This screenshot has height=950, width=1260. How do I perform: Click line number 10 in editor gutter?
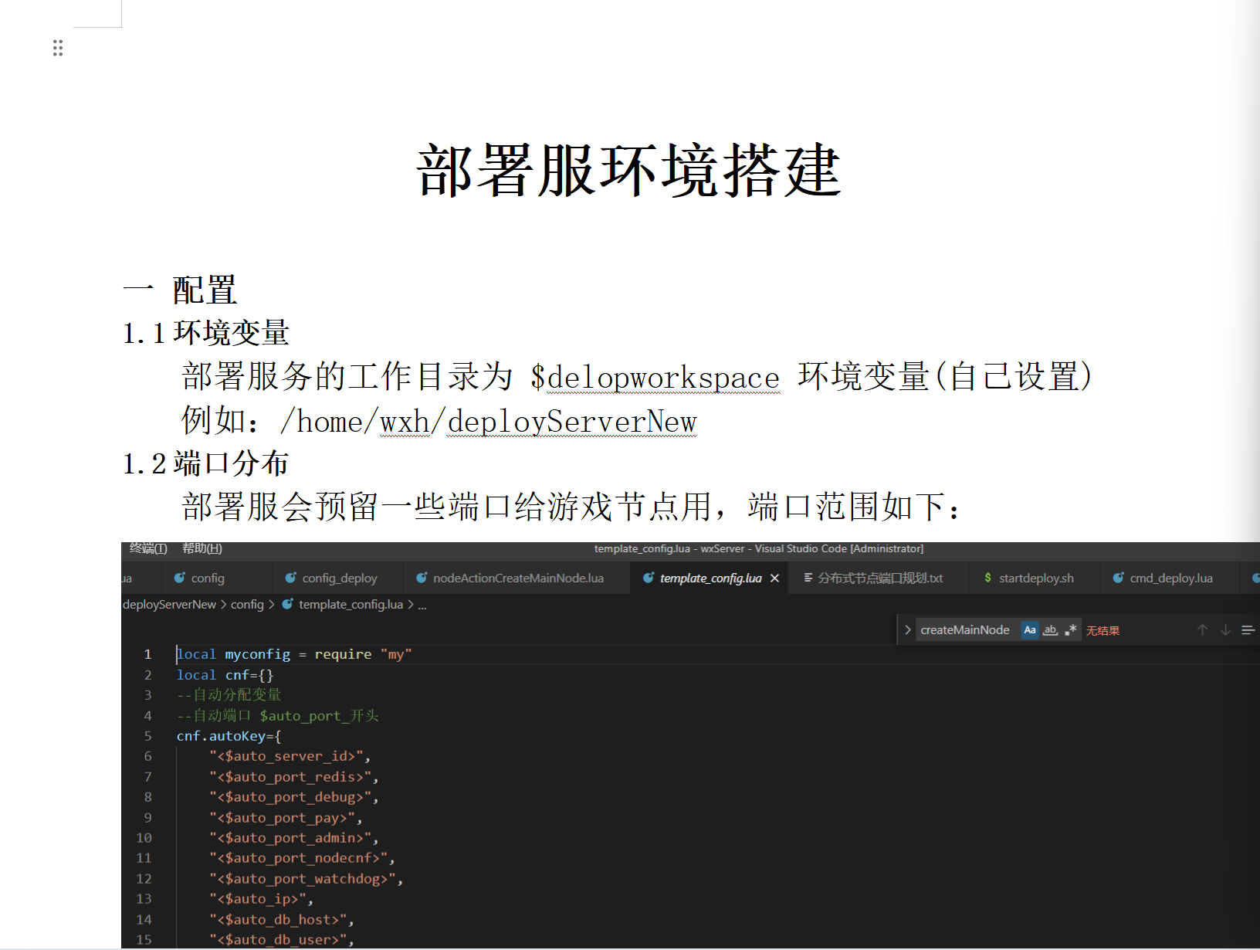144,838
